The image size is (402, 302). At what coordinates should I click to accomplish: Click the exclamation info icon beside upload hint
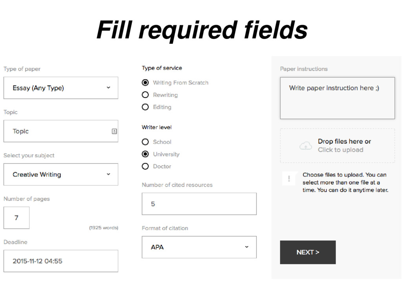289,179
